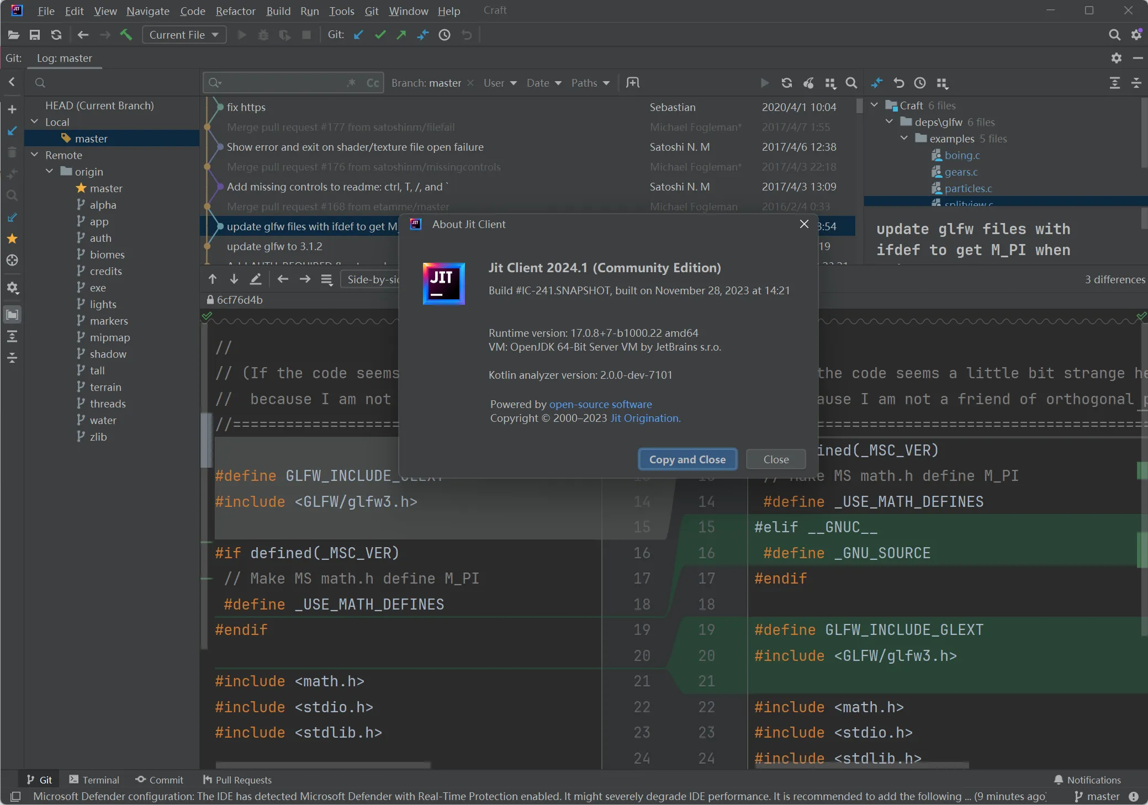Open the User filter dropdown
The image size is (1148, 805).
coord(500,83)
